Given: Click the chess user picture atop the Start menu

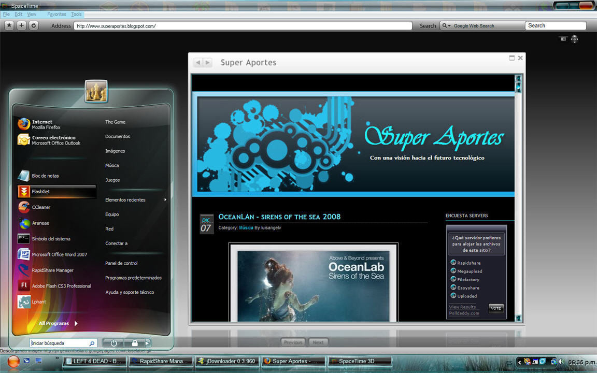Looking at the screenshot, I should pyautogui.click(x=96, y=91).
